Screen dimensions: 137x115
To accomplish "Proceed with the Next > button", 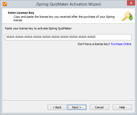I will coord(77,107).
